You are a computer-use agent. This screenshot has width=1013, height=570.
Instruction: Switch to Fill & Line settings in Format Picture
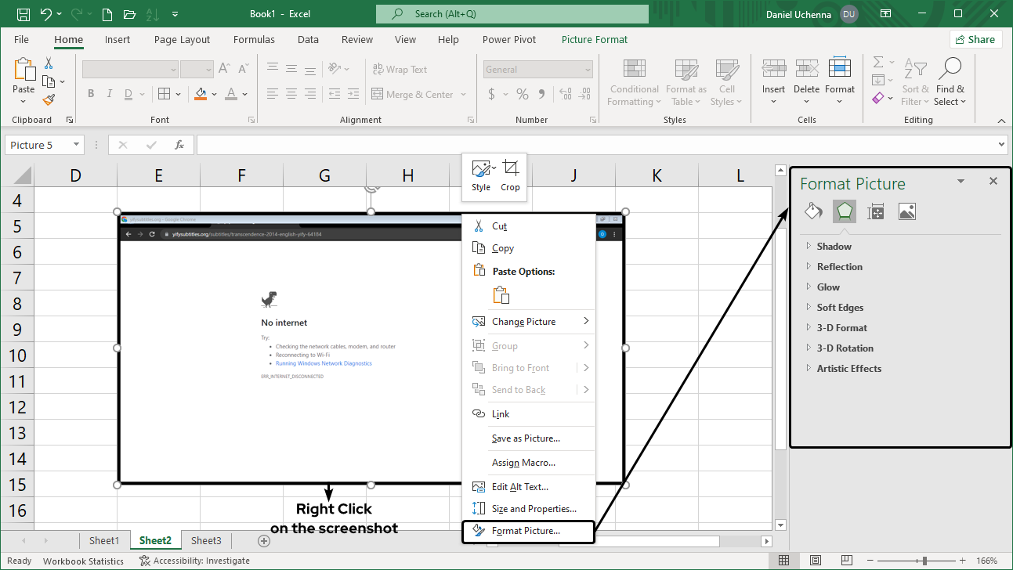tap(812, 211)
